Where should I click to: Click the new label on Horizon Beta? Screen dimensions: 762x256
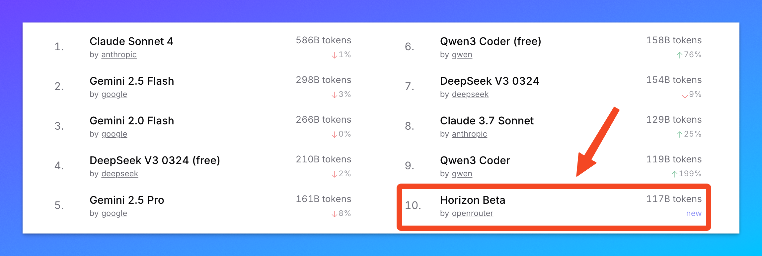click(693, 213)
